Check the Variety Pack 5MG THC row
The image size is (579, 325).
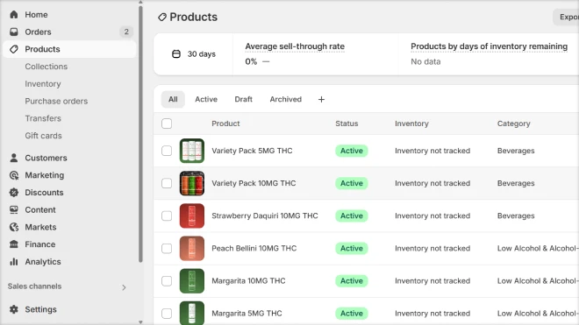pos(167,151)
